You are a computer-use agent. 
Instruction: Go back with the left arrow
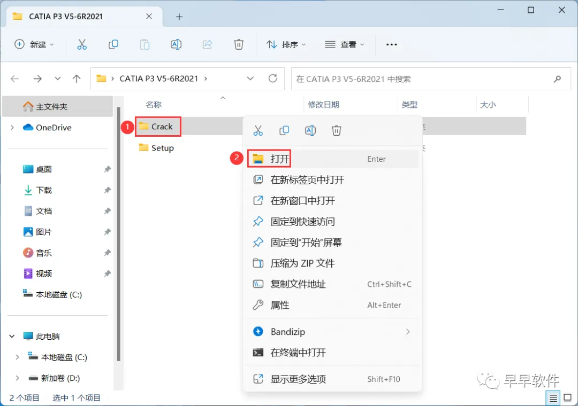[x=15, y=79]
